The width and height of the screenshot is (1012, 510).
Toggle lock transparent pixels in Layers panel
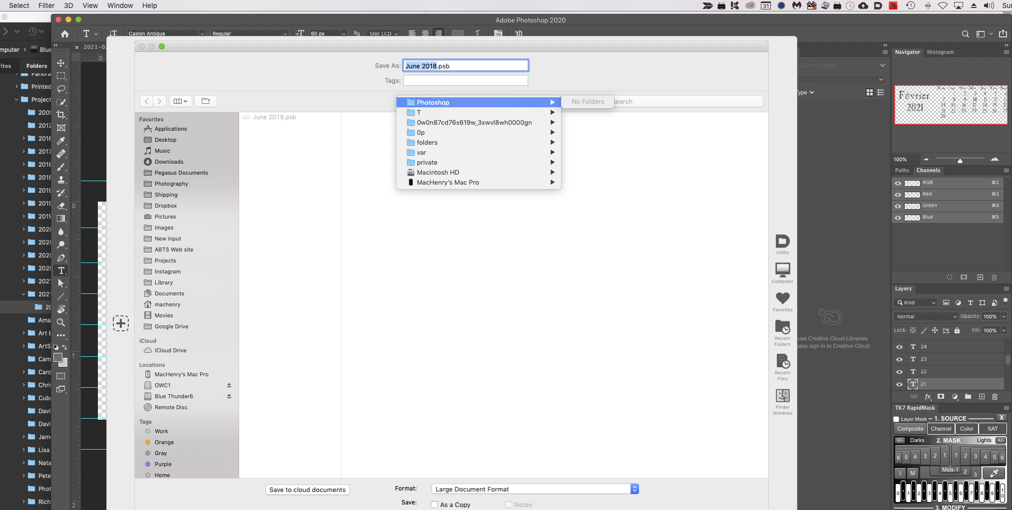tap(913, 330)
